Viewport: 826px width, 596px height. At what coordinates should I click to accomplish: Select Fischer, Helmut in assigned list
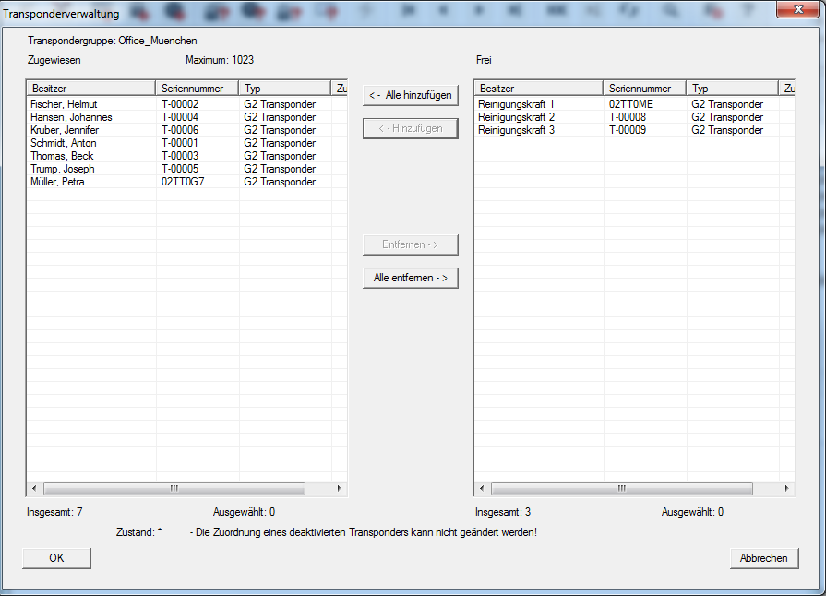click(x=64, y=104)
